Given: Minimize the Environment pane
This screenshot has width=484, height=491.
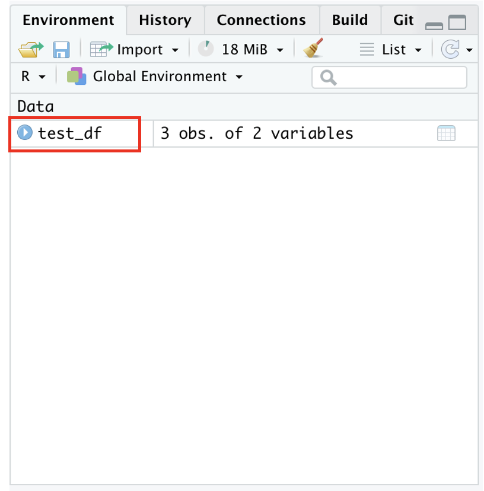Looking at the screenshot, I should click(434, 25).
